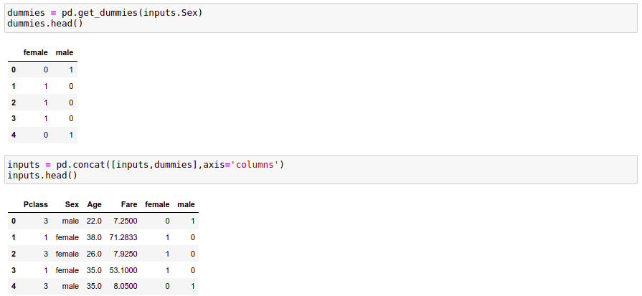Click the Age value 22.0
This screenshot has height=296, width=642.
94,221
